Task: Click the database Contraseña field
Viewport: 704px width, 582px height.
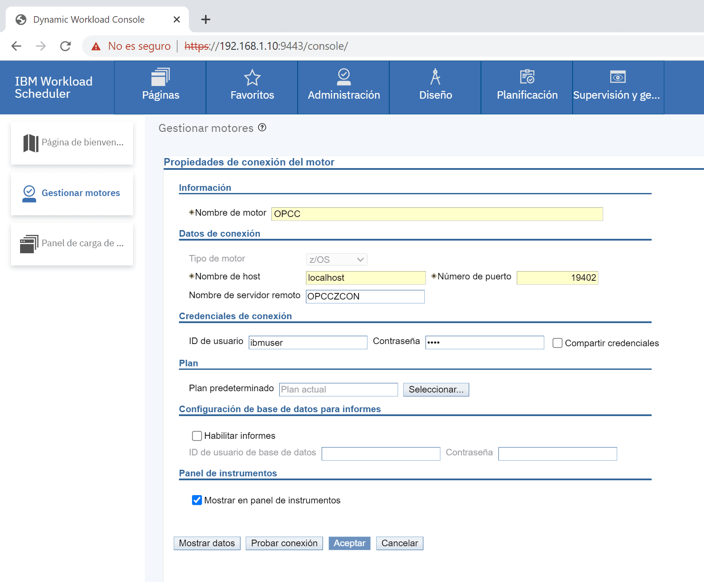Action: (557, 454)
